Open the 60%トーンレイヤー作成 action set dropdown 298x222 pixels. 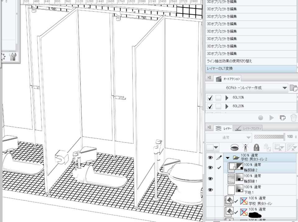(285, 88)
